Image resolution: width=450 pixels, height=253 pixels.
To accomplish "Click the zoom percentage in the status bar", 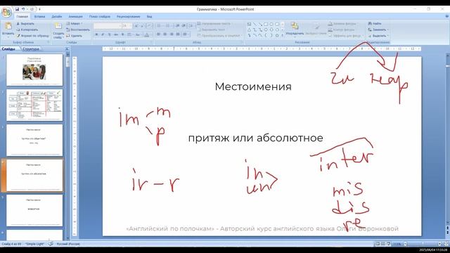I will 397,244.
